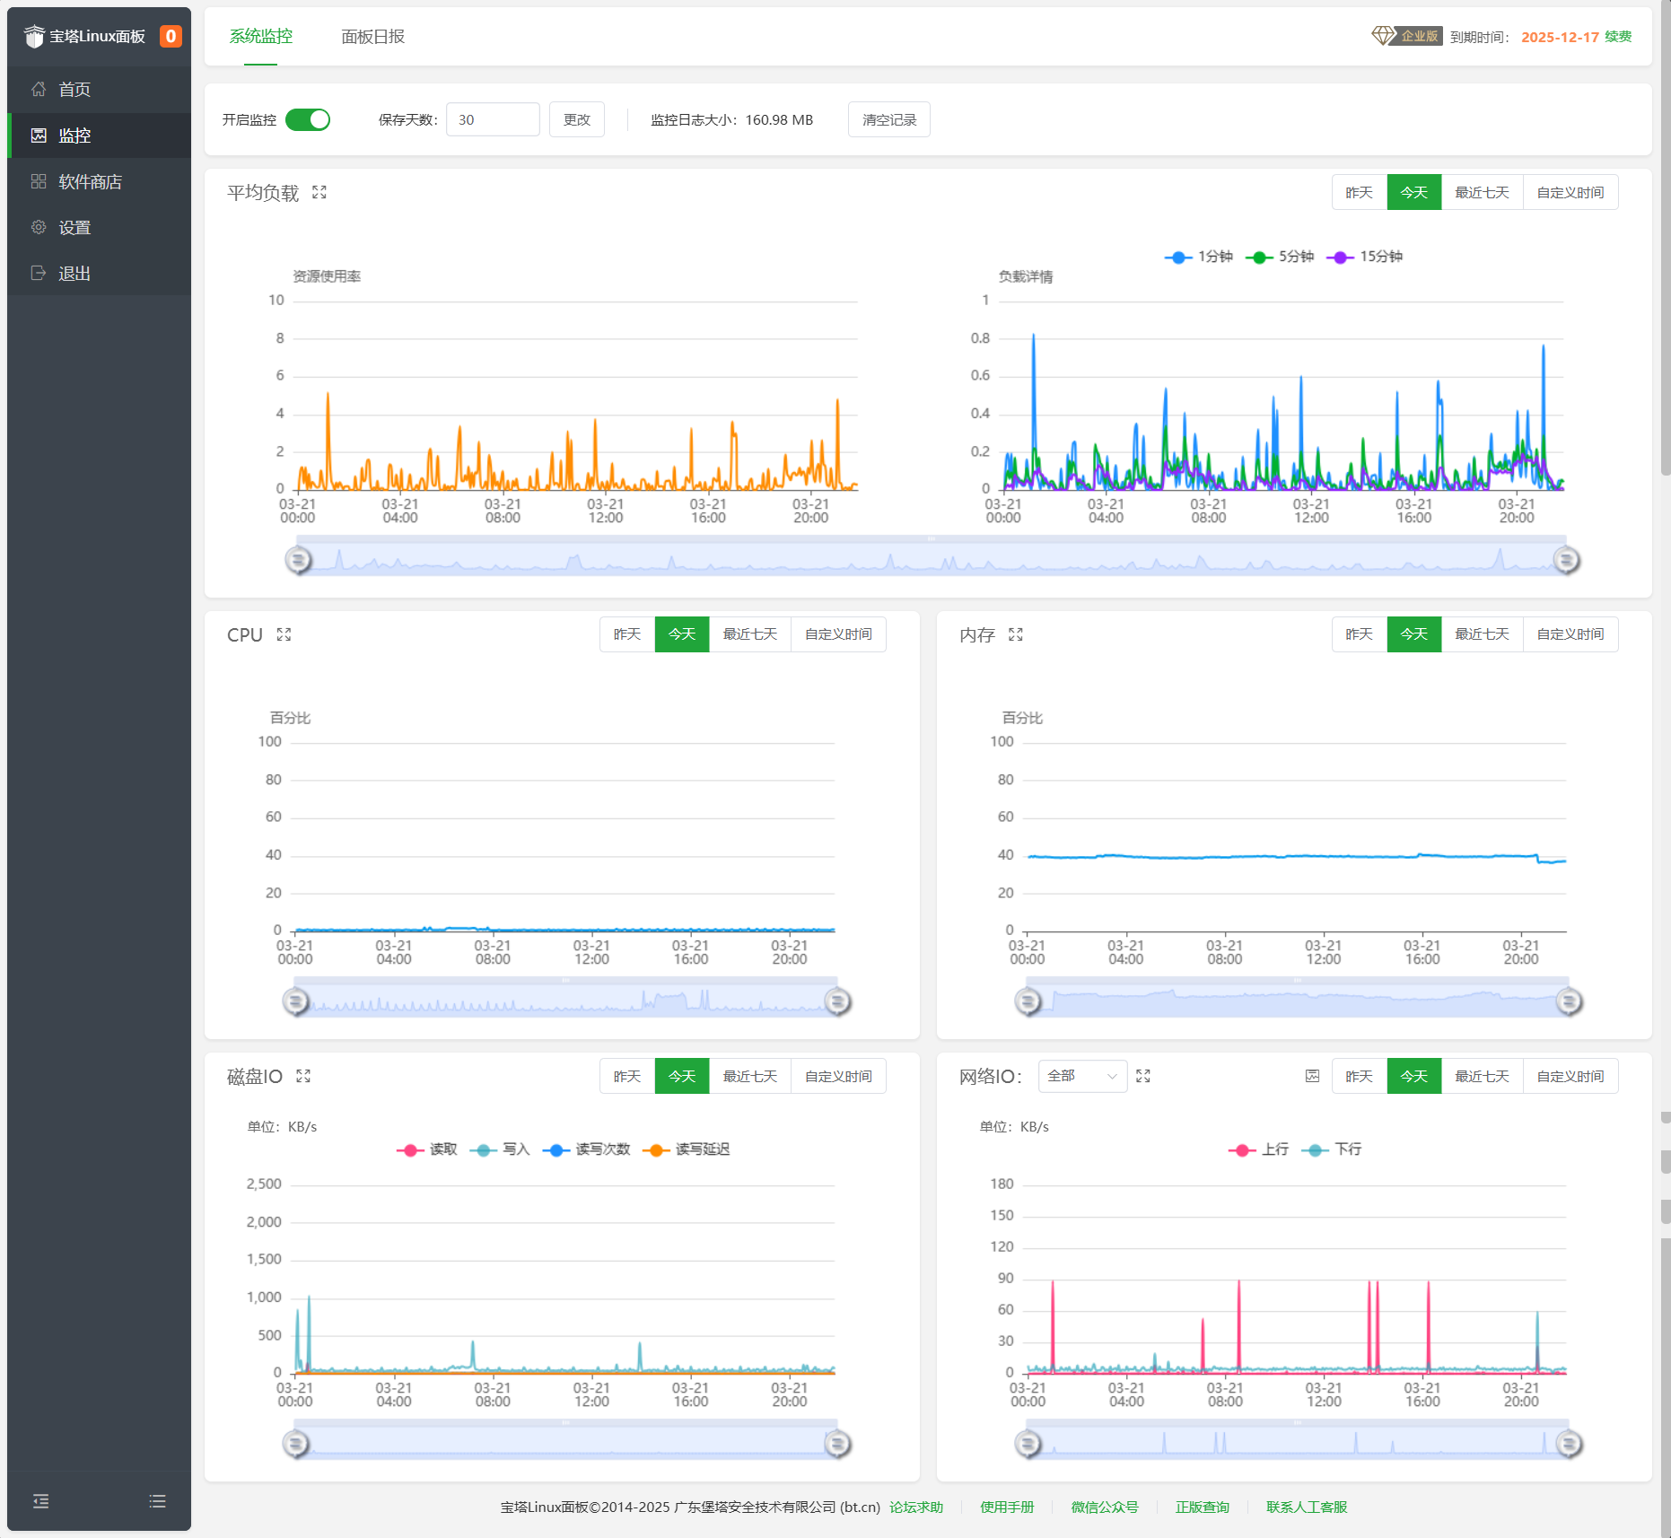Viewport: 1671px width, 1538px height.
Task: Switch to the 面板日报 tab
Action: tap(372, 37)
